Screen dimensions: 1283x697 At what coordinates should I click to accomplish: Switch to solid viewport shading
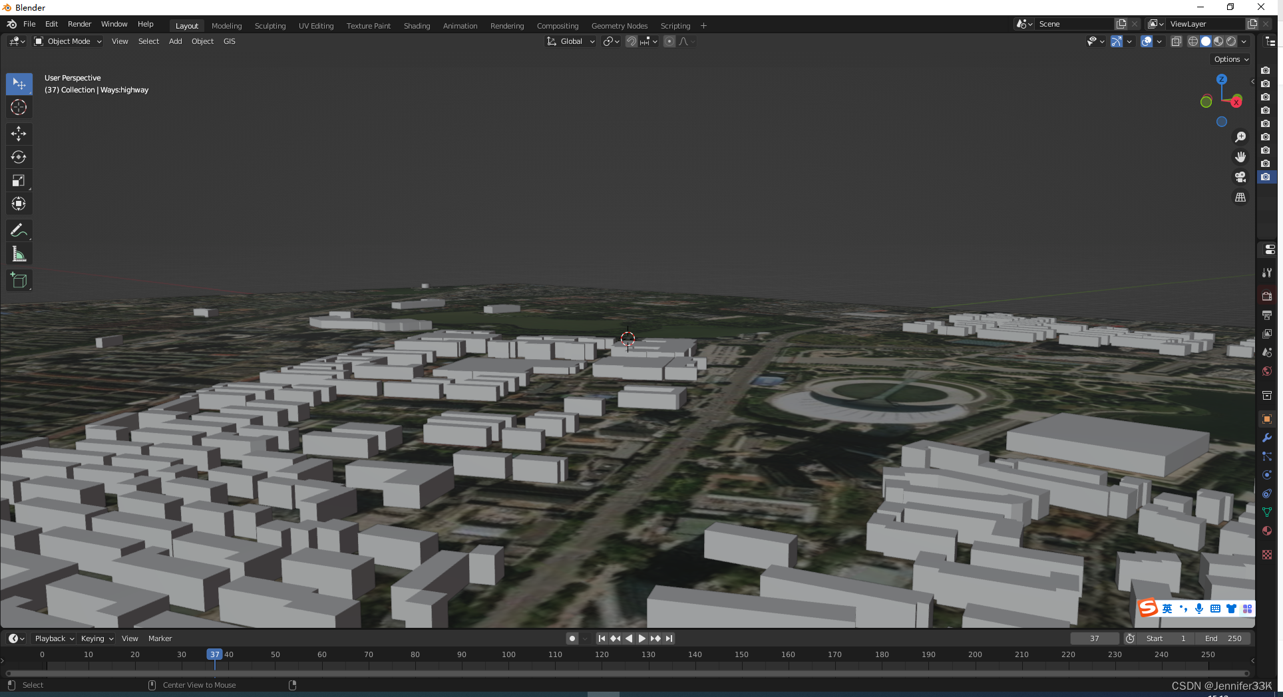(1206, 41)
